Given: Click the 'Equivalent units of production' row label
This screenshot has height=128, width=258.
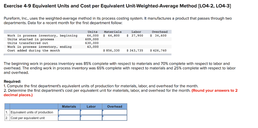Looking at the screenshot, I should pyautogui.click(x=32, y=112).
